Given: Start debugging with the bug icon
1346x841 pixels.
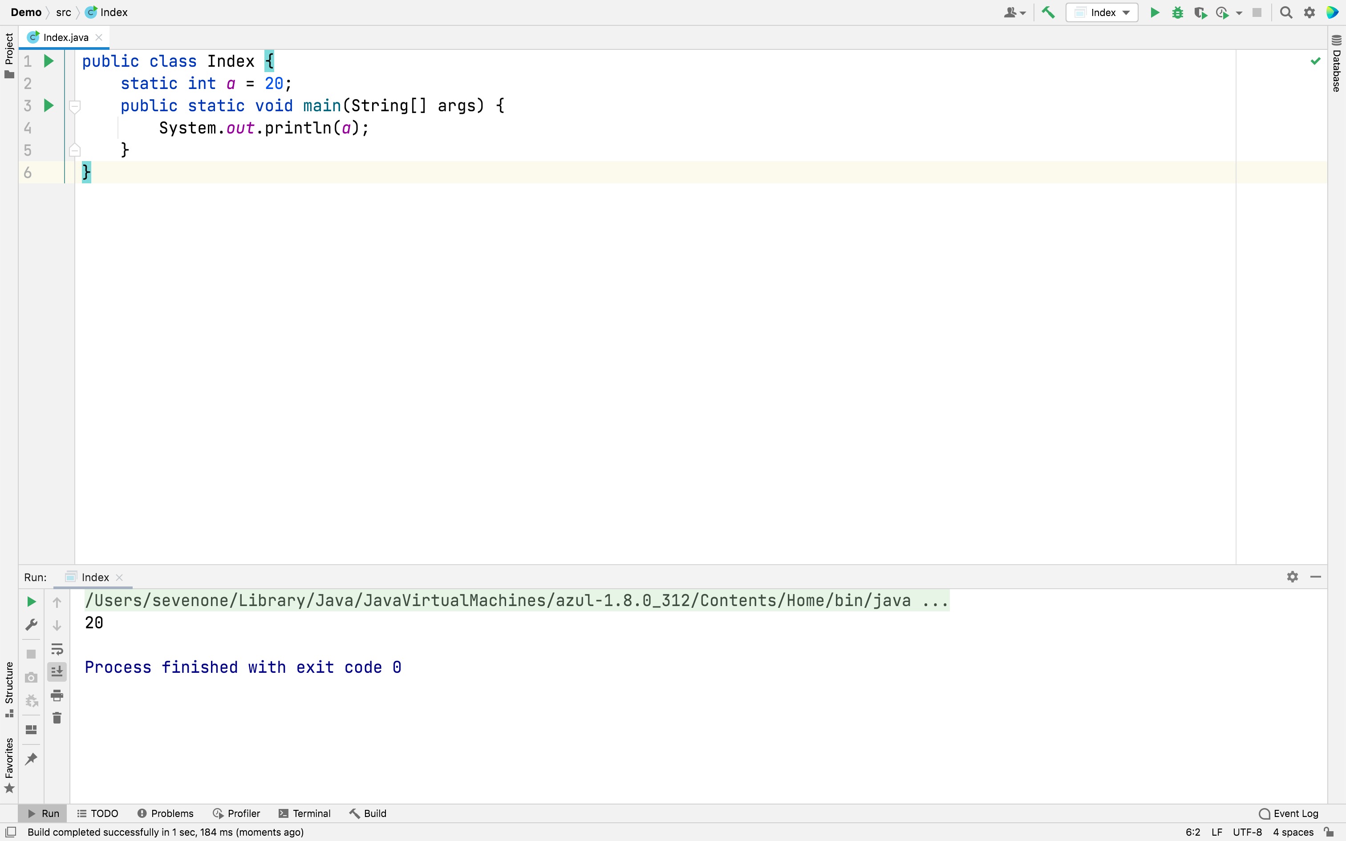Looking at the screenshot, I should click(1177, 12).
